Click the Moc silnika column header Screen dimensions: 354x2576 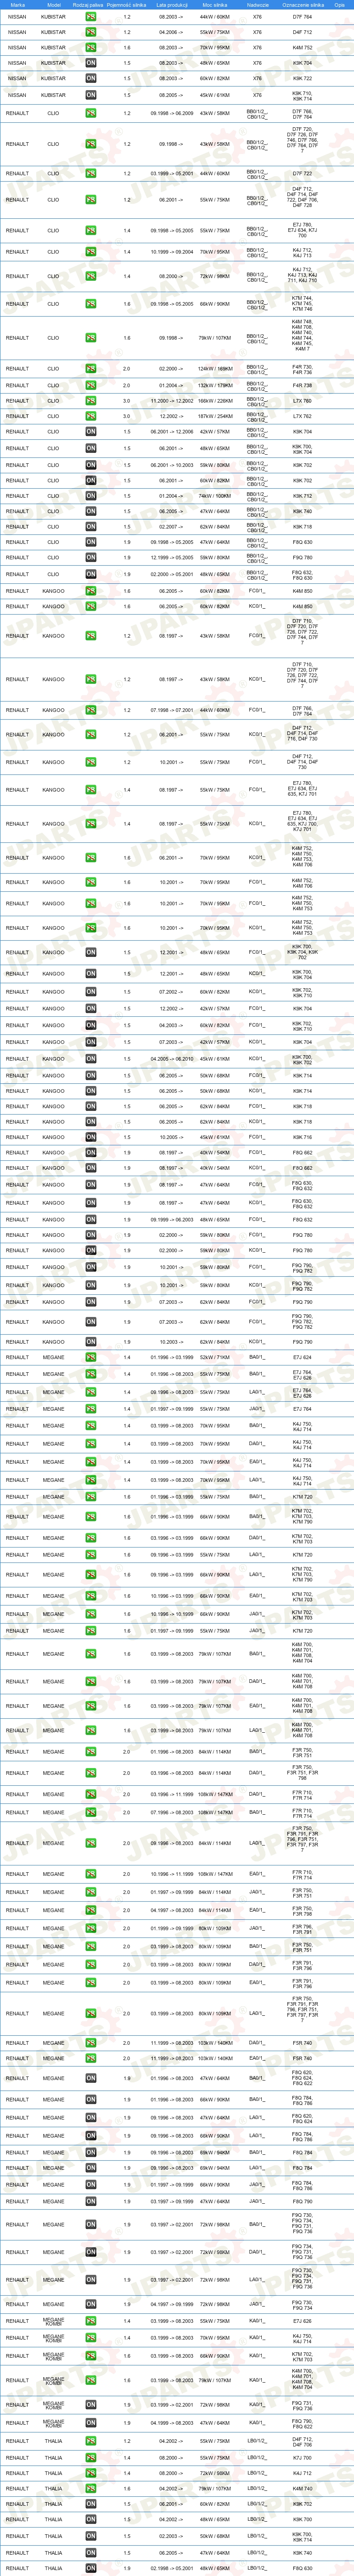[214, 4]
